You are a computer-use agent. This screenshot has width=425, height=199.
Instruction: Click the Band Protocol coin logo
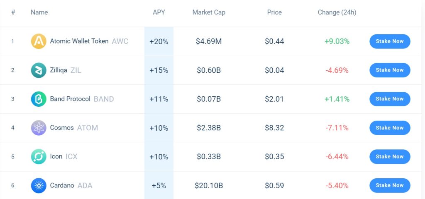click(39, 99)
